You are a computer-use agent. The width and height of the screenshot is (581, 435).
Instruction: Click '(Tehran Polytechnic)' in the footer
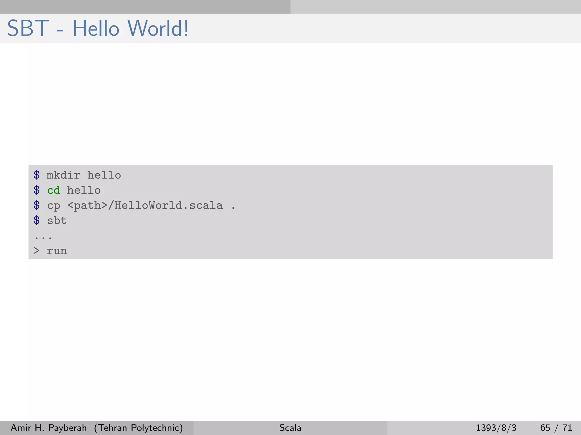pyautogui.click(x=138, y=428)
